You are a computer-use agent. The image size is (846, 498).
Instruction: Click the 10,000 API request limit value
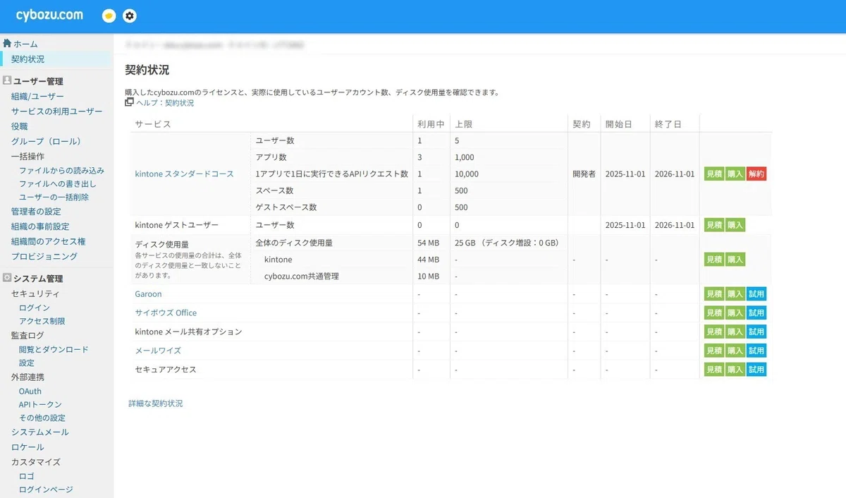[x=467, y=174]
